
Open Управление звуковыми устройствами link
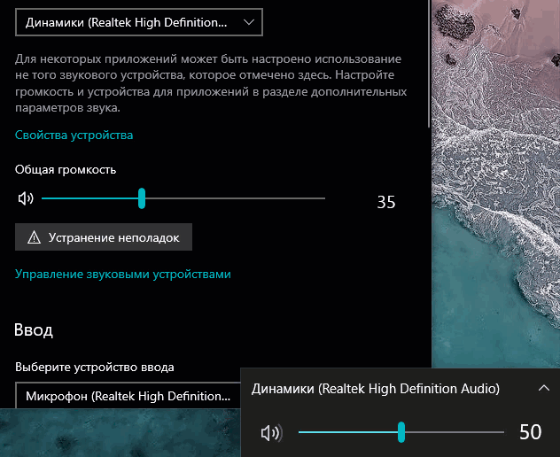coord(122,275)
